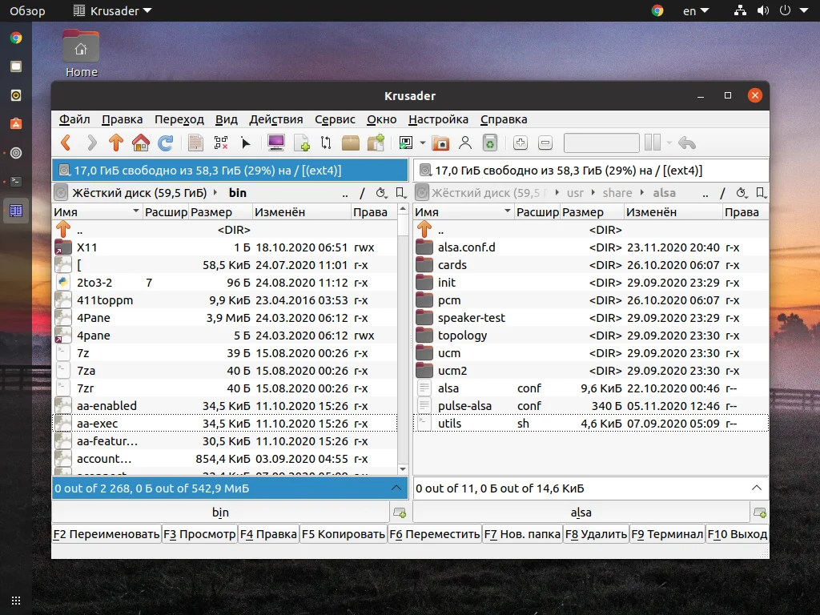The image size is (820, 615).
Task: Click the Back navigation arrow
Action: (66, 143)
